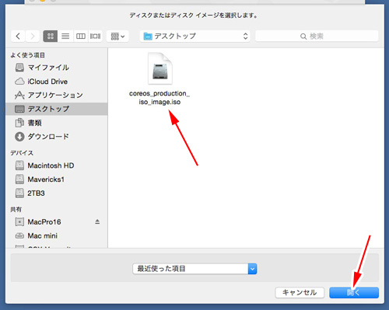The height and width of the screenshot is (310, 389).
Task: Select Macintosh HD in the sidebar
Action: pos(56,165)
